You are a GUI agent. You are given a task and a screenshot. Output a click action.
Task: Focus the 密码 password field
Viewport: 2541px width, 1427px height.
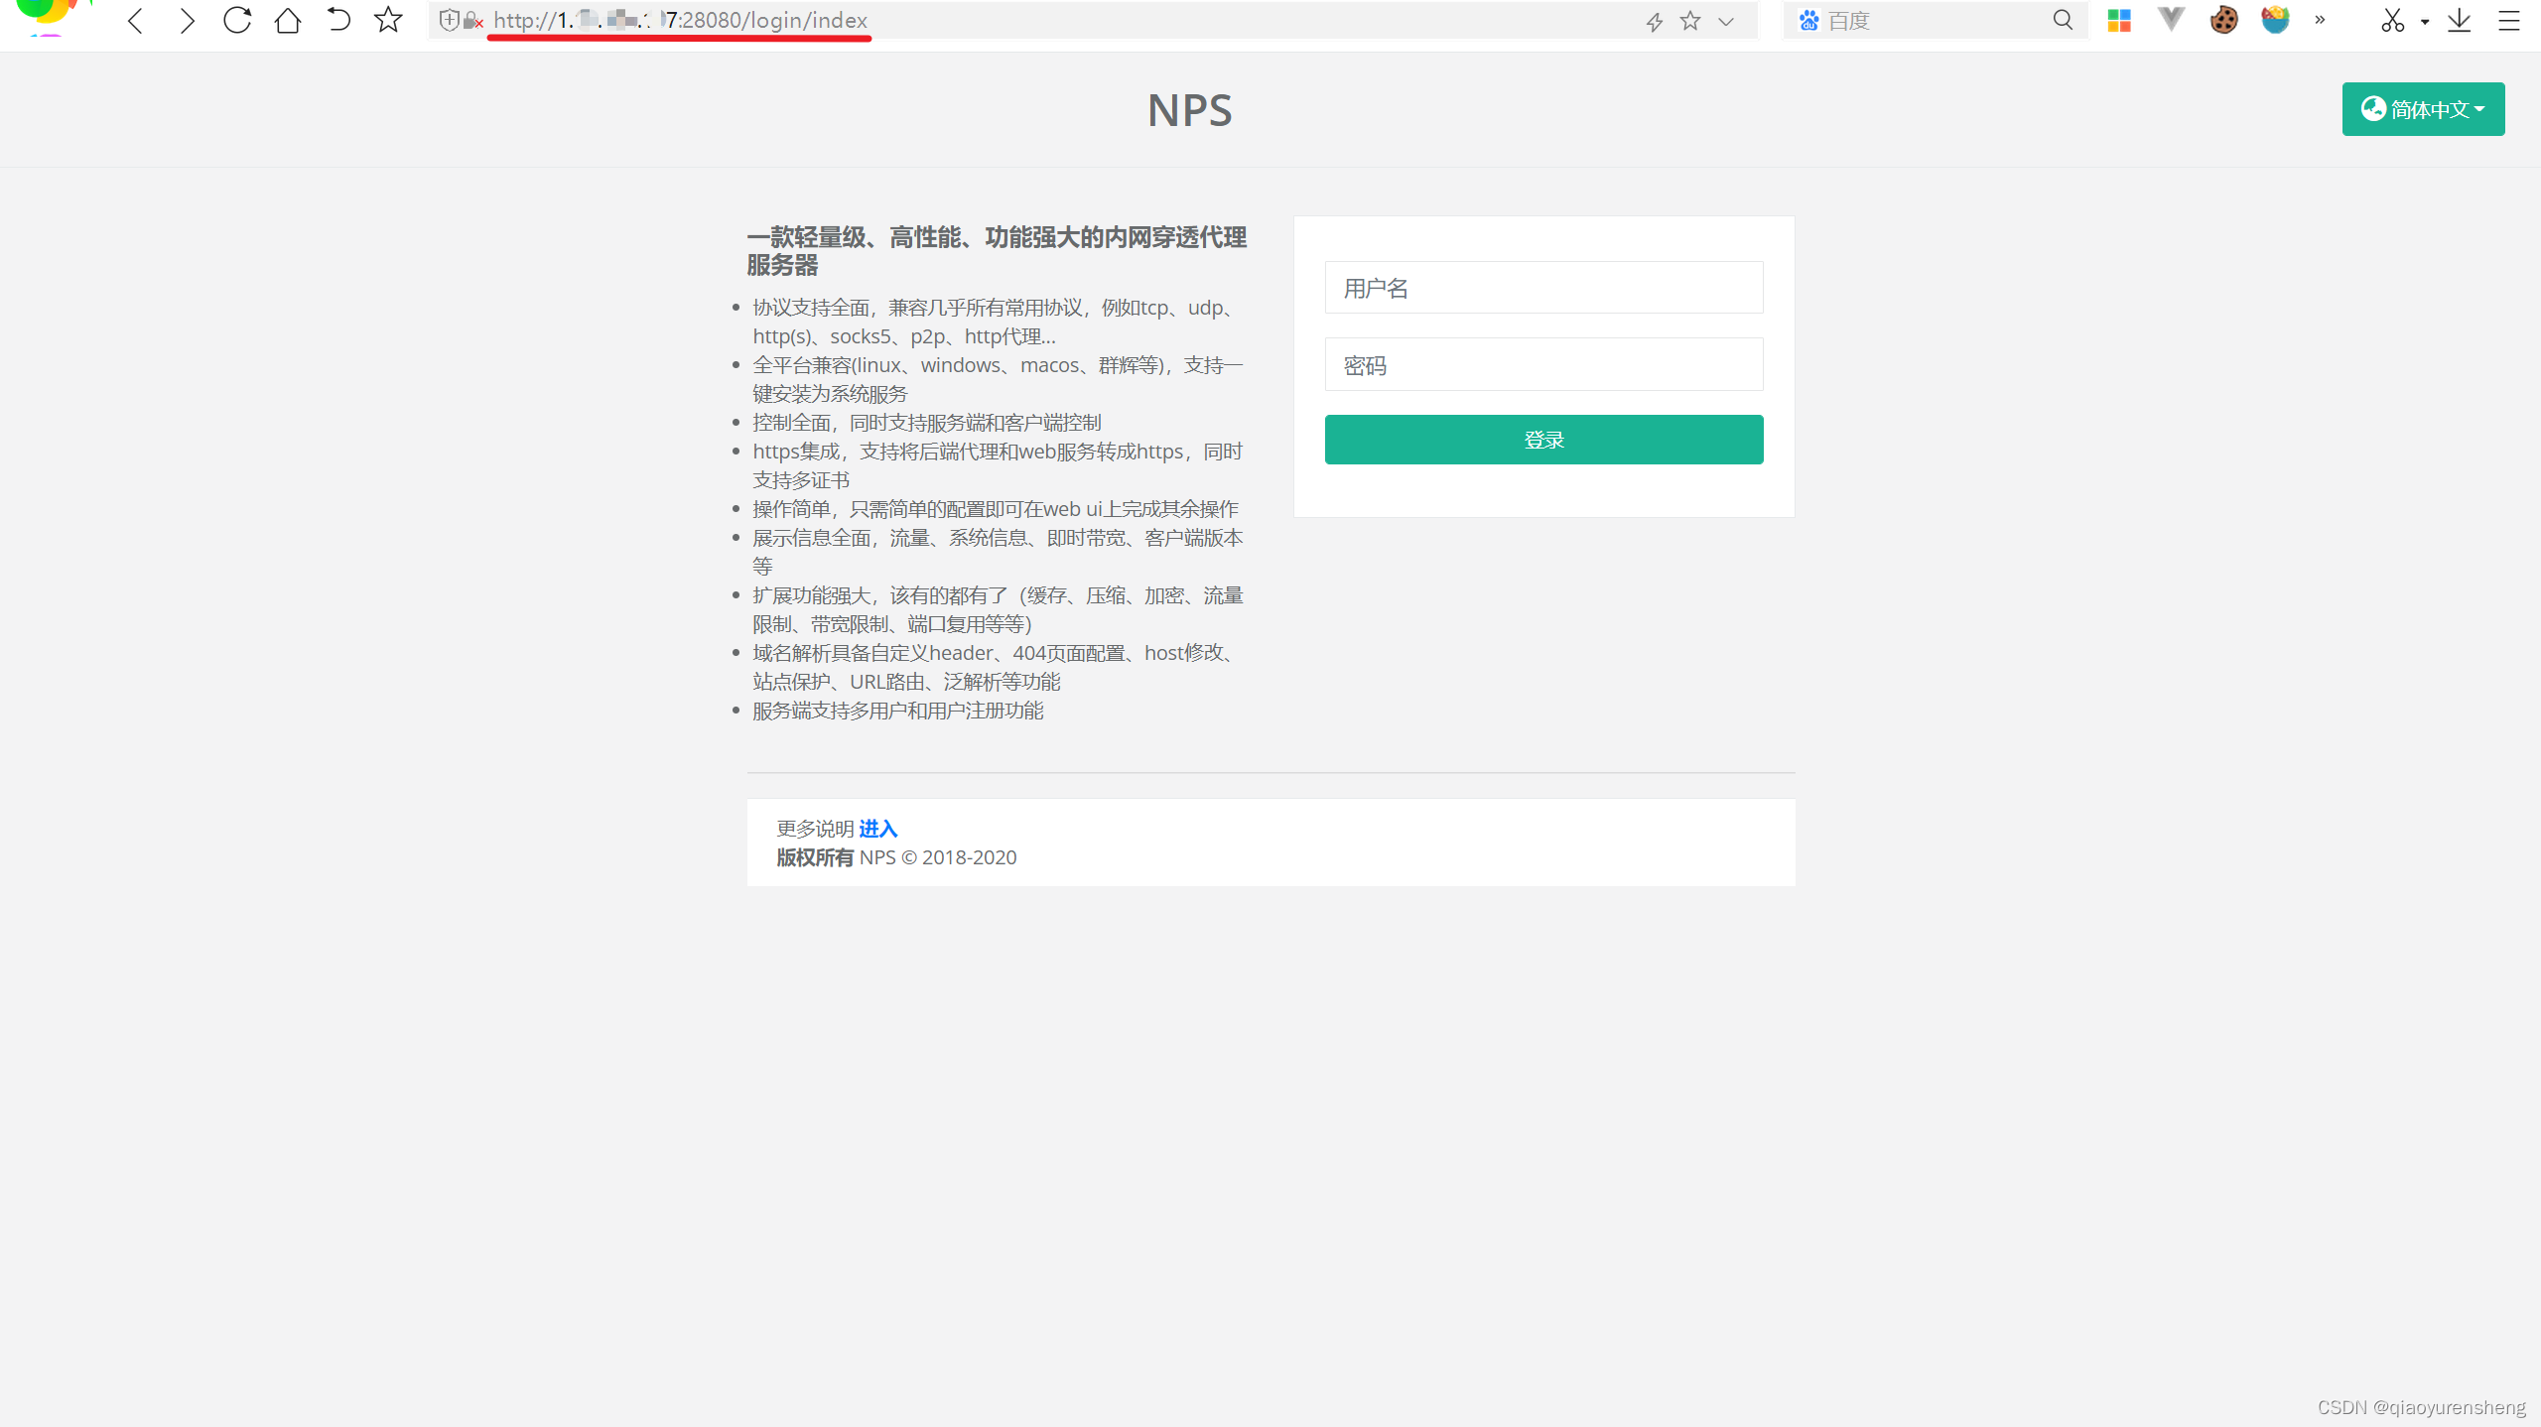pyautogui.click(x=1543, y=365)
